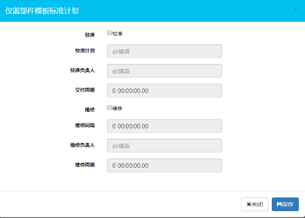
Task: Click the 校准计划 label
Action: click(85, 51)
